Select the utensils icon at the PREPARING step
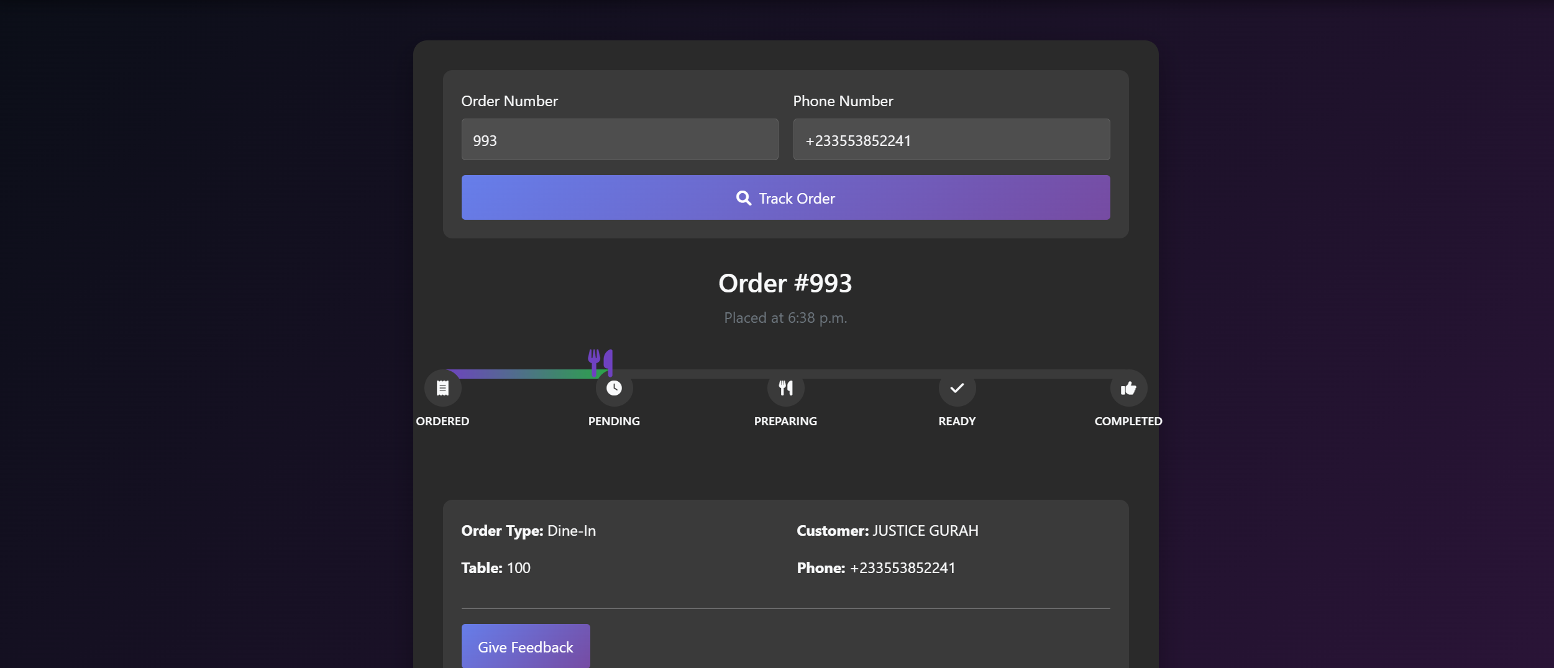The image size is (1554, 668). coord(785,387)
